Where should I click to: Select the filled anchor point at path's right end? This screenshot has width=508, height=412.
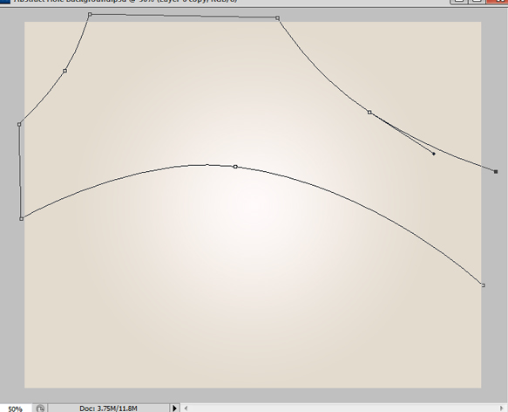(x=496, y=171)
